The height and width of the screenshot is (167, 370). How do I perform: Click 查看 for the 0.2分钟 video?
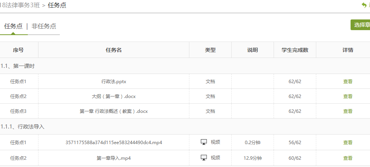348,143
